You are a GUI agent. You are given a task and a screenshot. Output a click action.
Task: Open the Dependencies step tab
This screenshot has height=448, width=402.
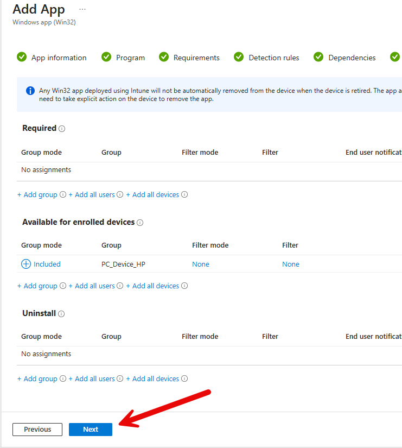pyautogui.click(x=352, y=58)
